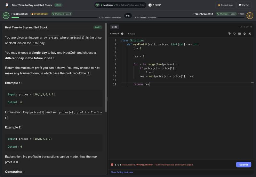256x177 pixels.
Task: Click 'class Solution:' on line 1
Action: click(132, 41)
